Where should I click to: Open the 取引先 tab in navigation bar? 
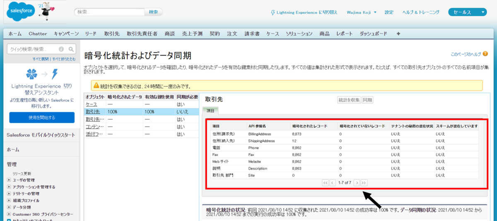112,34
